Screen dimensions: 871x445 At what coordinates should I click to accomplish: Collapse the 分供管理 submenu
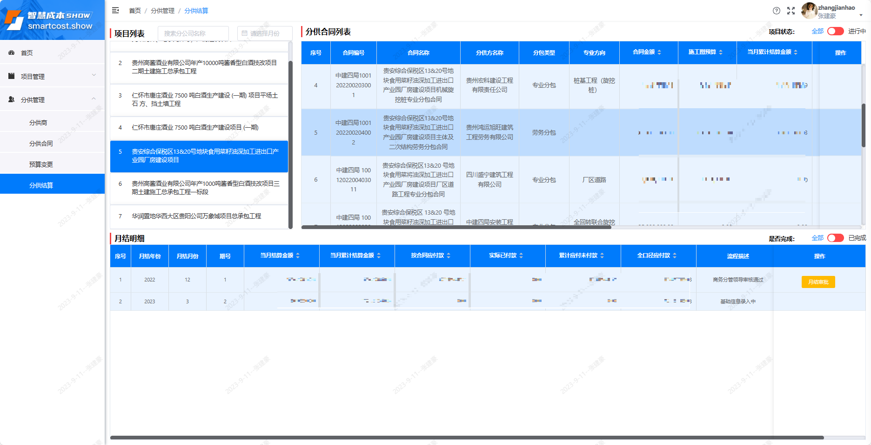pos(94,98)
